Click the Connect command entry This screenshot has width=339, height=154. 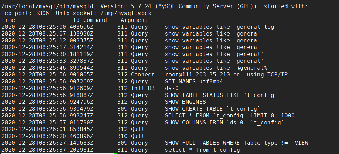tap(142, 74)
